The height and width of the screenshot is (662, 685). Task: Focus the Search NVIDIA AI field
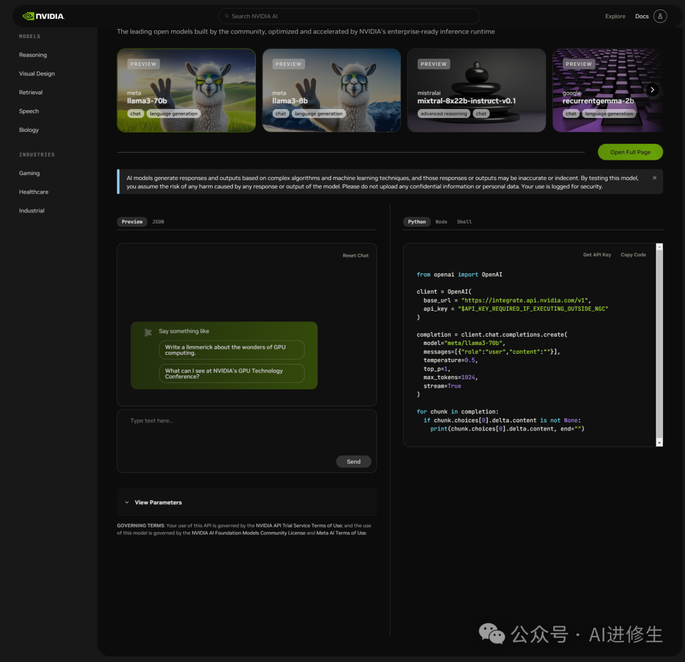(x=349, y=16)
